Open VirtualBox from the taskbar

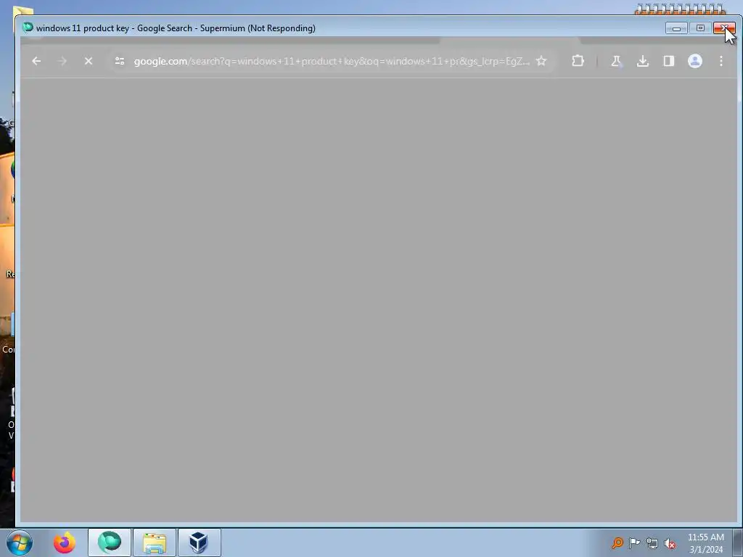199,542
